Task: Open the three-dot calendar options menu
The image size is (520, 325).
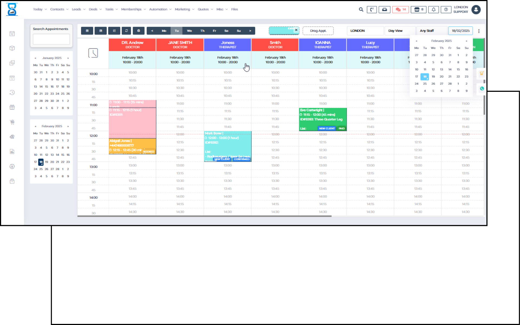Action: tap(479, 31)
